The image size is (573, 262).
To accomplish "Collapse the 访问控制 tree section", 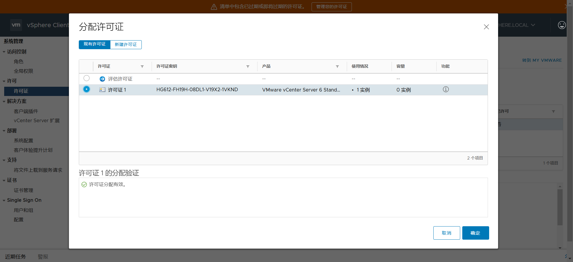I will (x=4, y=52).
